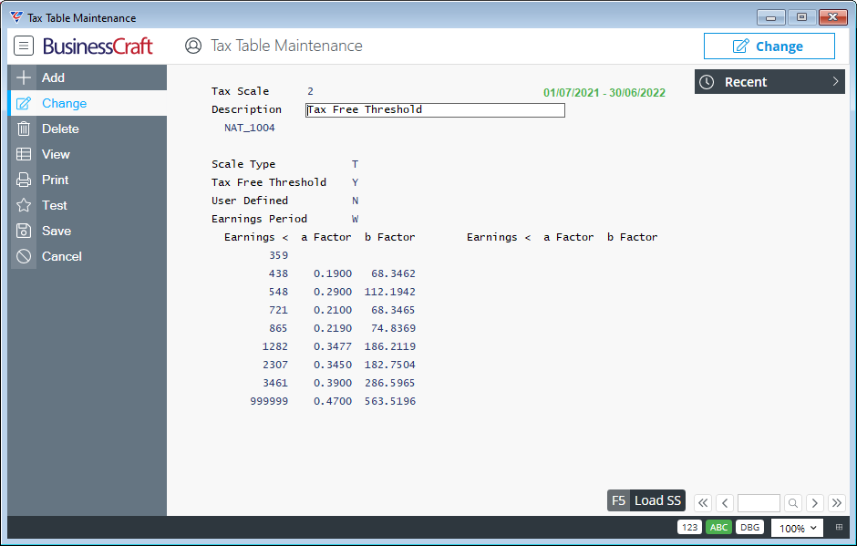
Task: Click the a Factor value 0.2190
Action: click(333, 328)
